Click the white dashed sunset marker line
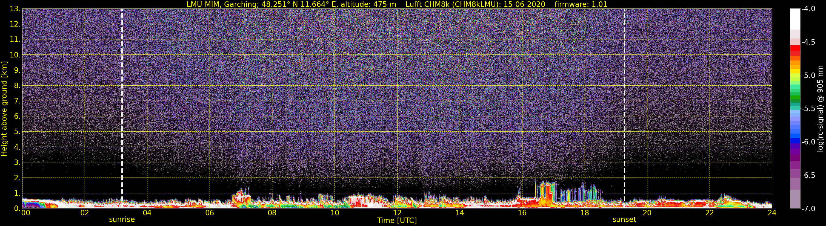 624,109
